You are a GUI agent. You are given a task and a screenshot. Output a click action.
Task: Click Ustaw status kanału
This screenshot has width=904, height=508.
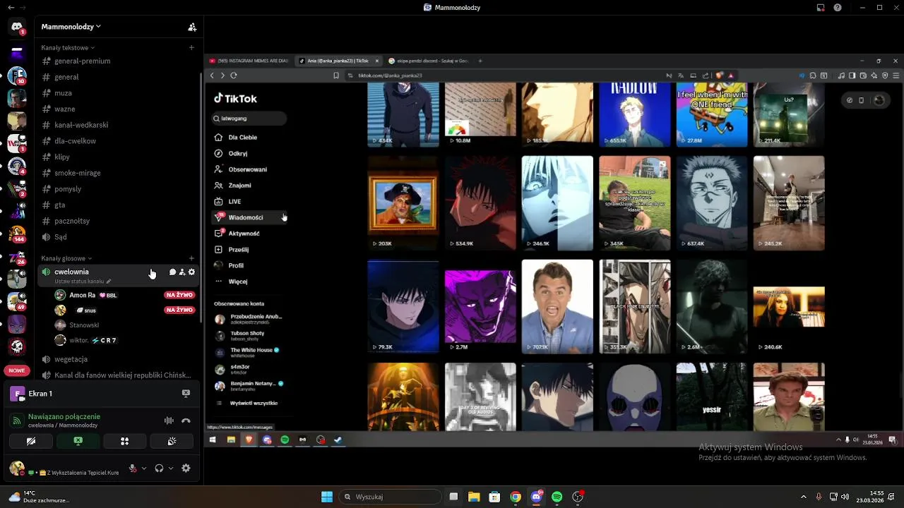83,282
